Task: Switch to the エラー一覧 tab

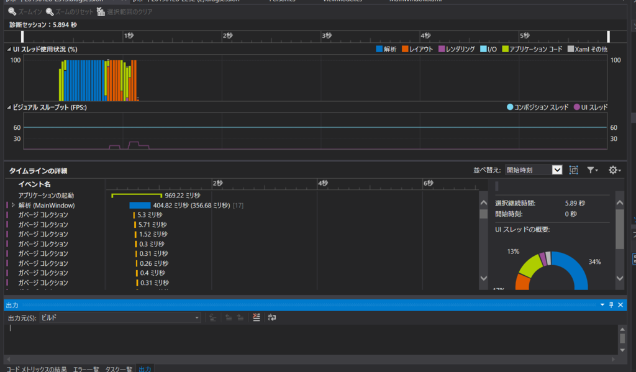Action: (86, 369)
